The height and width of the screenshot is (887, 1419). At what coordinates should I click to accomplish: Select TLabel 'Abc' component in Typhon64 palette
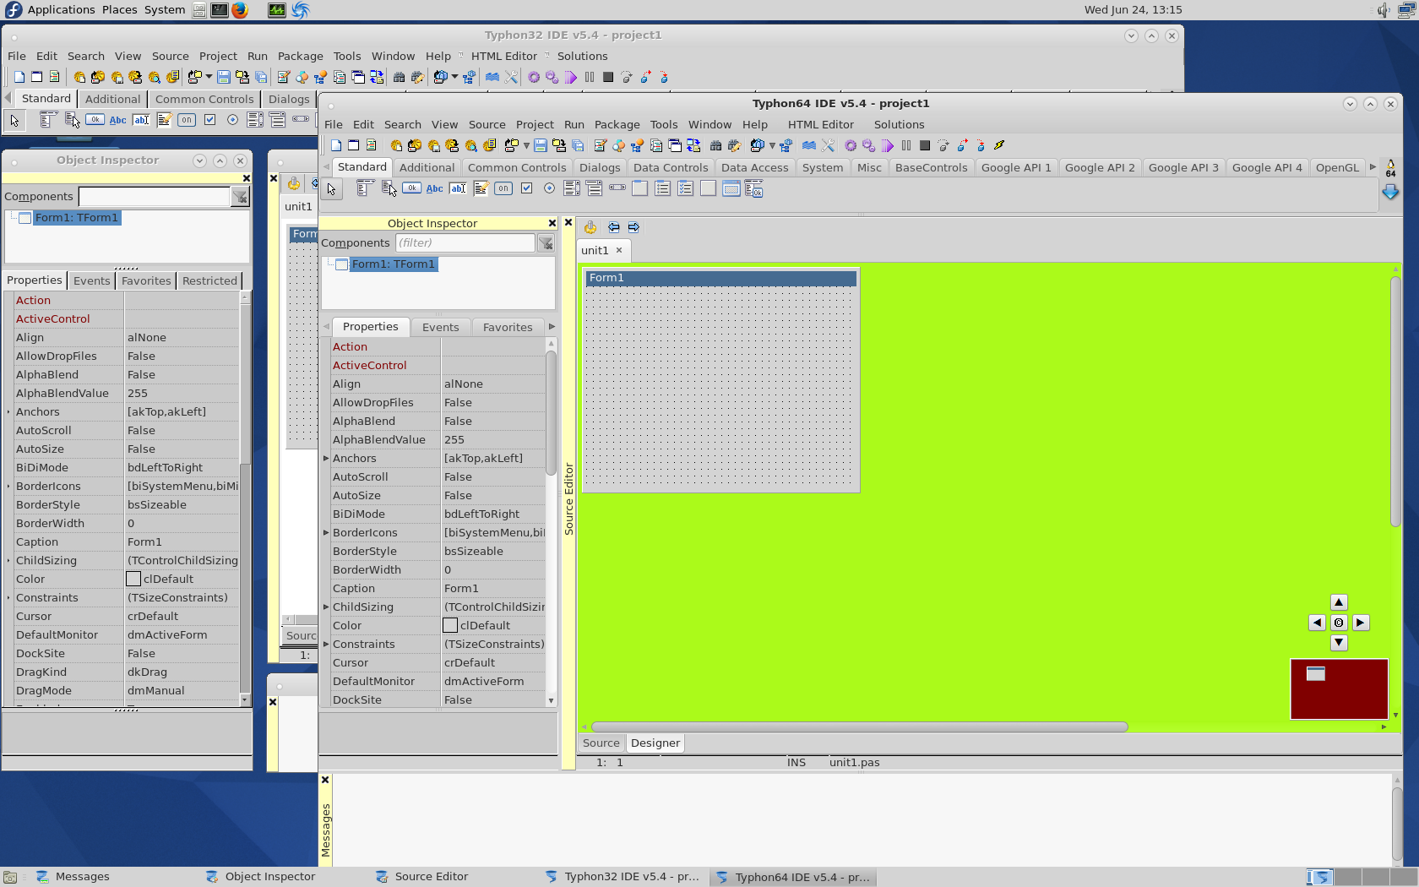click(434, 188)
